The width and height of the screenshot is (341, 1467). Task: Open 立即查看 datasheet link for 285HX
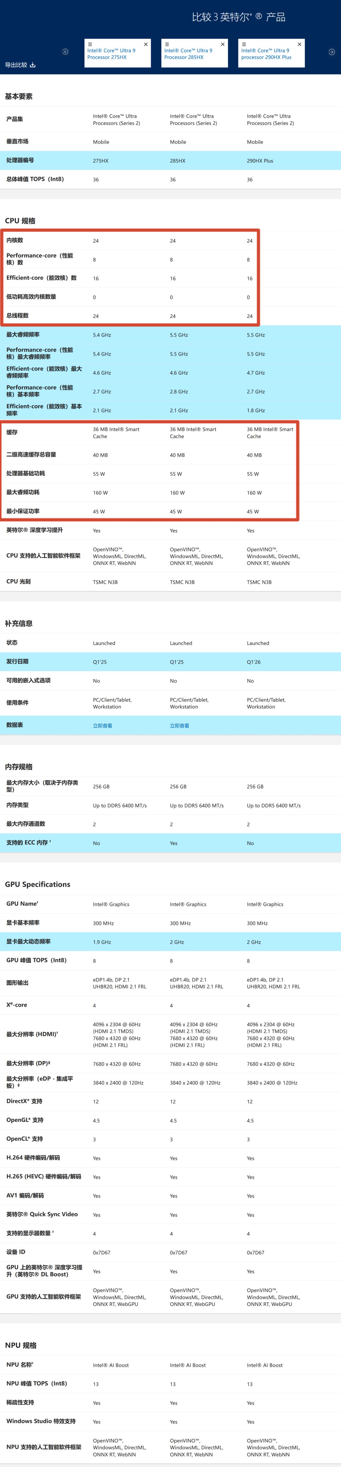(180, 725)
